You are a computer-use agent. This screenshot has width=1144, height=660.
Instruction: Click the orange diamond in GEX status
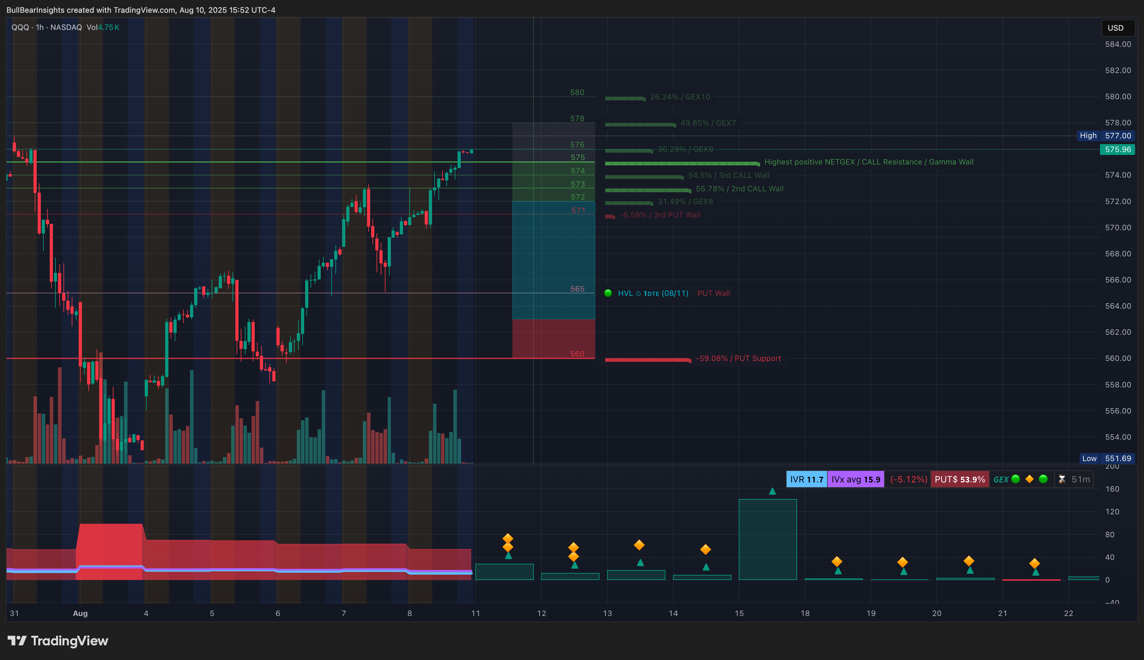tap(1029, 479)
